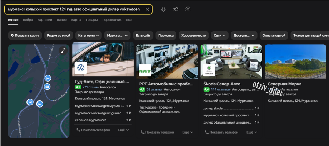This screenshot has width=329, height=146.
Task: Click the 4,4 rating badge of Škoda
Action: point(206,89)
